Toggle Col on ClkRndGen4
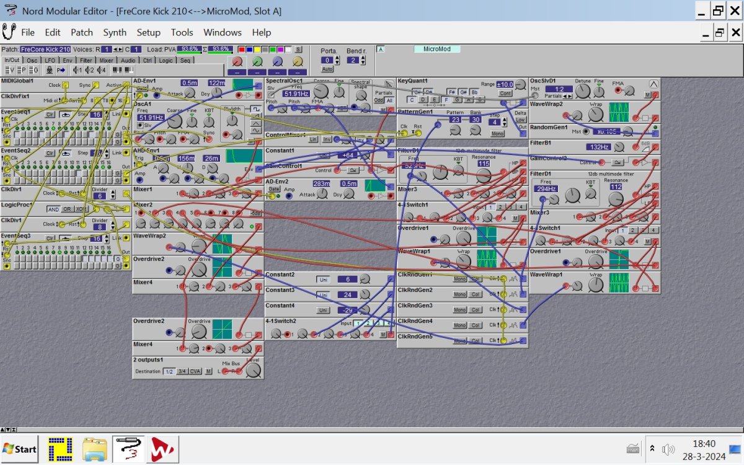Screen dimensions: 744x465 tap(476, 325)
